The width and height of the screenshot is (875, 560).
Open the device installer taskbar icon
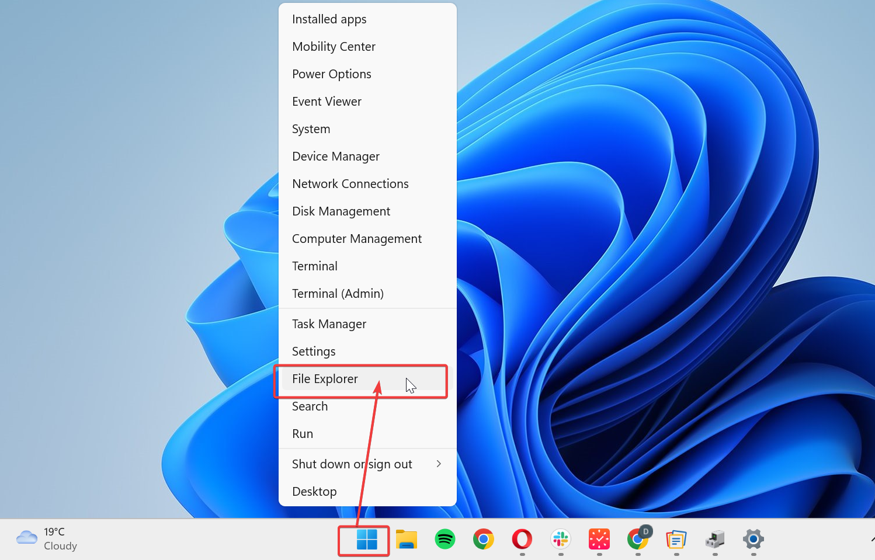point(715,539)
